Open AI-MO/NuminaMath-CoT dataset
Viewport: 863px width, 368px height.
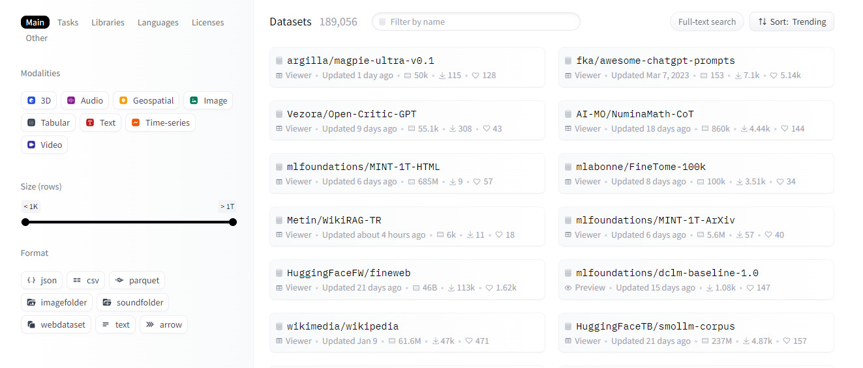pyautogui.click(x=696, y=120)
